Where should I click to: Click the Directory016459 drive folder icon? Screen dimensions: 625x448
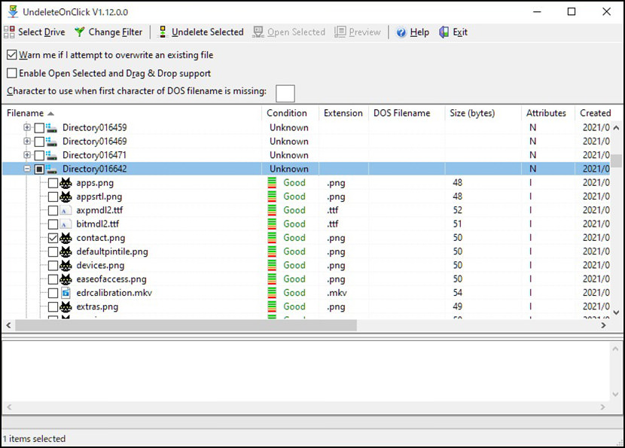click(51, 128)
